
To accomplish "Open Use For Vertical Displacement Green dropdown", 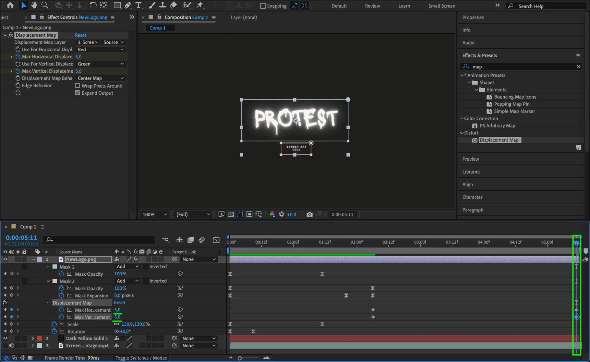I will 100,64.
